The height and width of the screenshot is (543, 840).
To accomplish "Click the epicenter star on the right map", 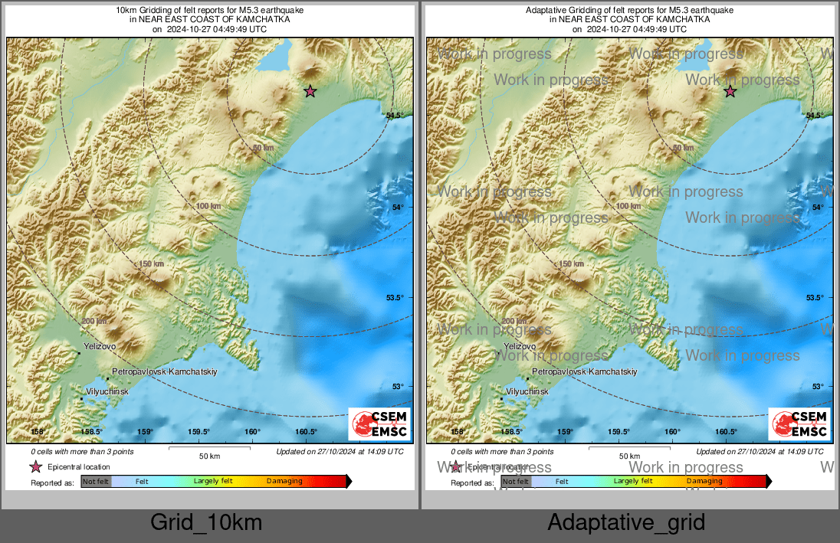I will [730, 91].
